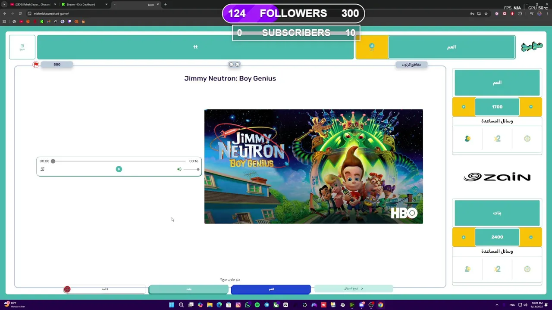
Task: Click the yellow shuffle icon near العم
Action: 372,46
